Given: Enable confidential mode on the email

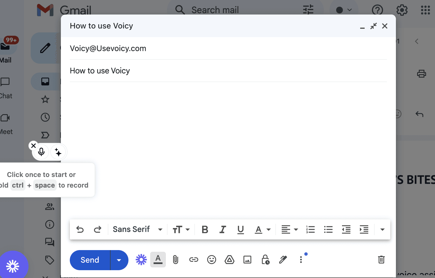Looking at the screenshot, I should pyautogui.click(x=265, y=260).
